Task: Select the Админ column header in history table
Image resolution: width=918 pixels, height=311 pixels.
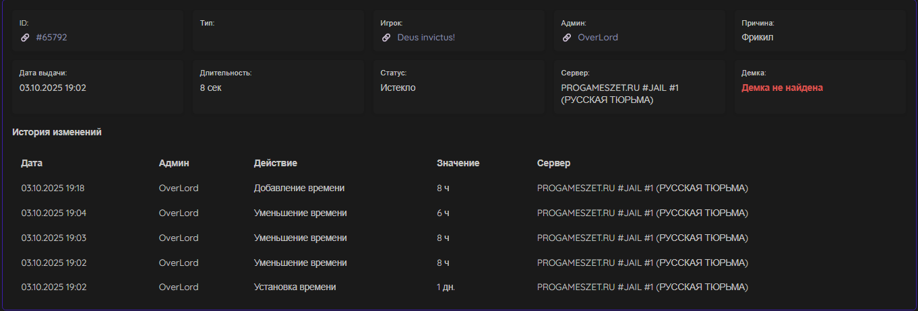Action: click(174, 164)
